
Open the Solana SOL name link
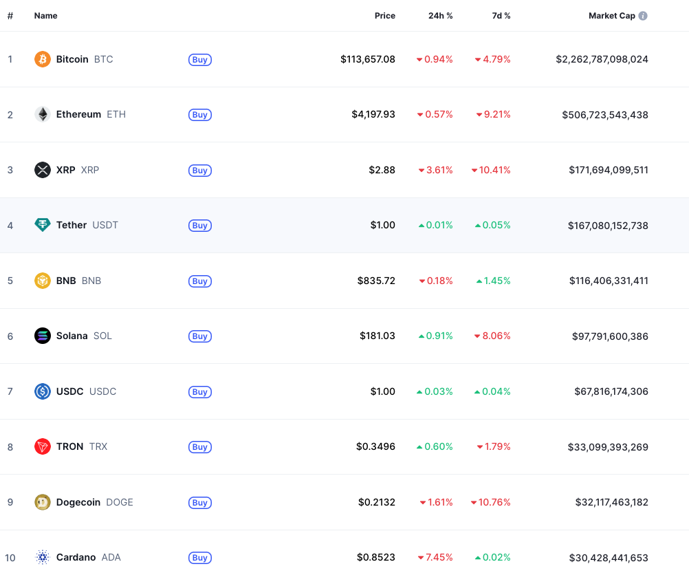[84, 336]
